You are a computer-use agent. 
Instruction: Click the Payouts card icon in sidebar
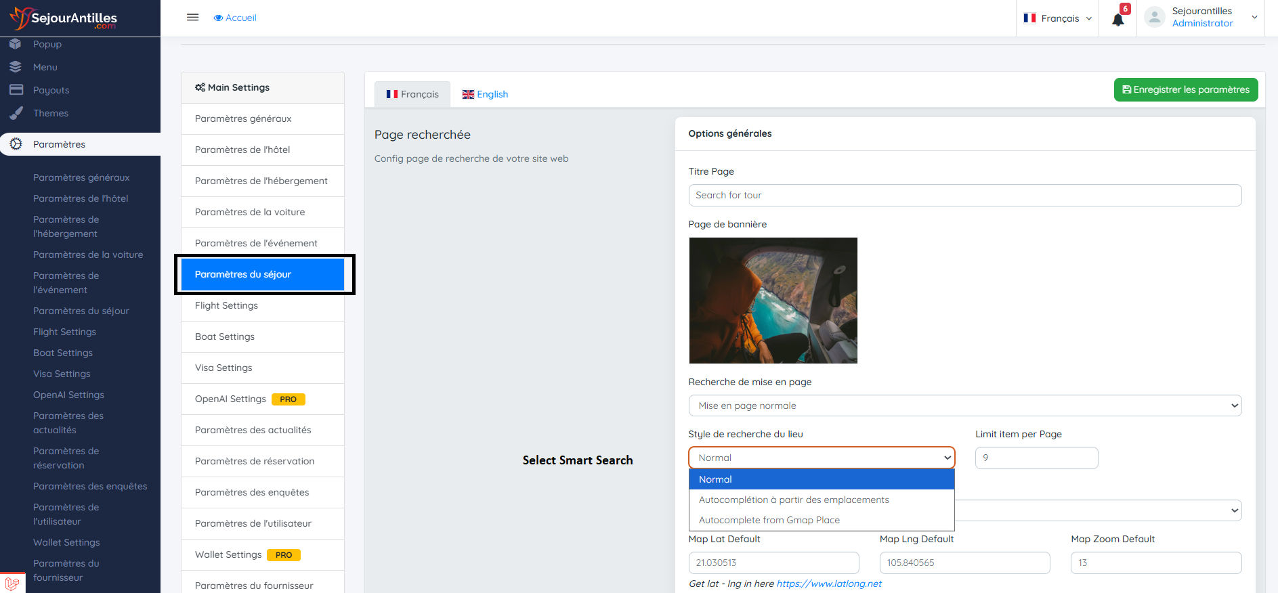[x=16, y=90]
